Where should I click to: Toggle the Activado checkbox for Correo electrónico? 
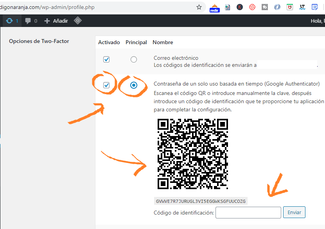(106, 59)
